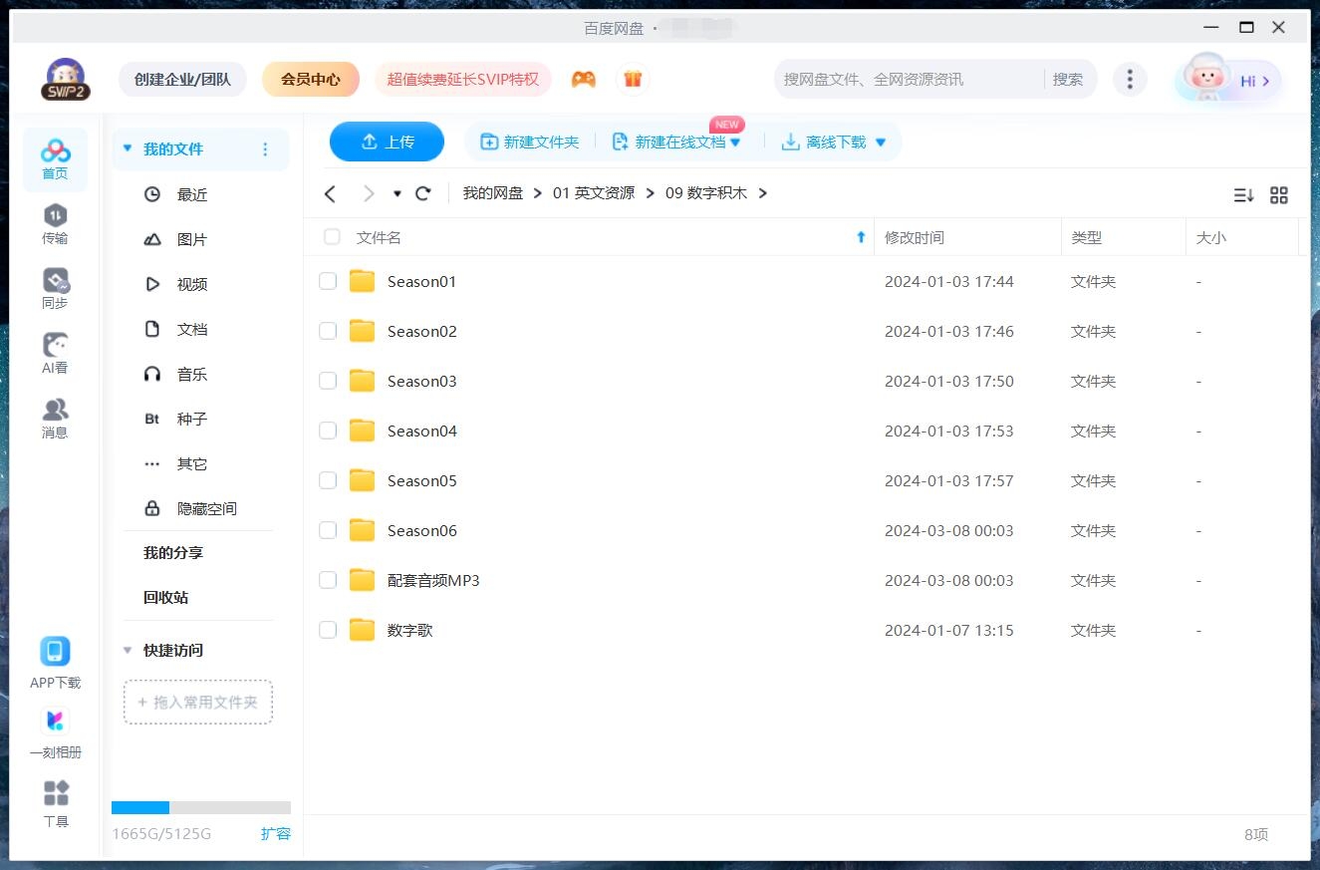Screen dimensions: 1320x870
Task: Check the Season04 row checkbox
Action: click(328, 431)
